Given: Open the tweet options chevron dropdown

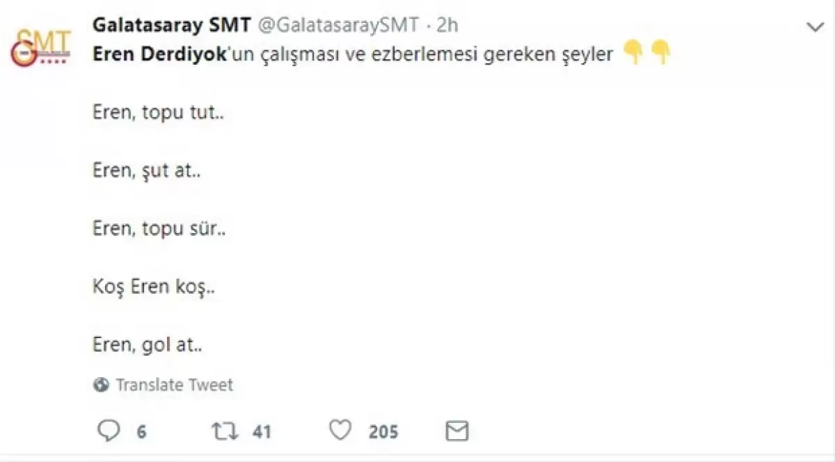Looking at the screenshot, I should click(x=814, y=28).
